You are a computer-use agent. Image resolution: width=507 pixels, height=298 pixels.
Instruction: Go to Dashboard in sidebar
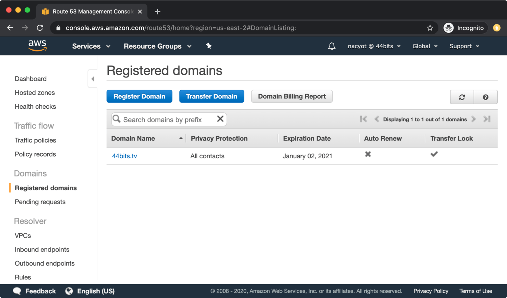31,79
